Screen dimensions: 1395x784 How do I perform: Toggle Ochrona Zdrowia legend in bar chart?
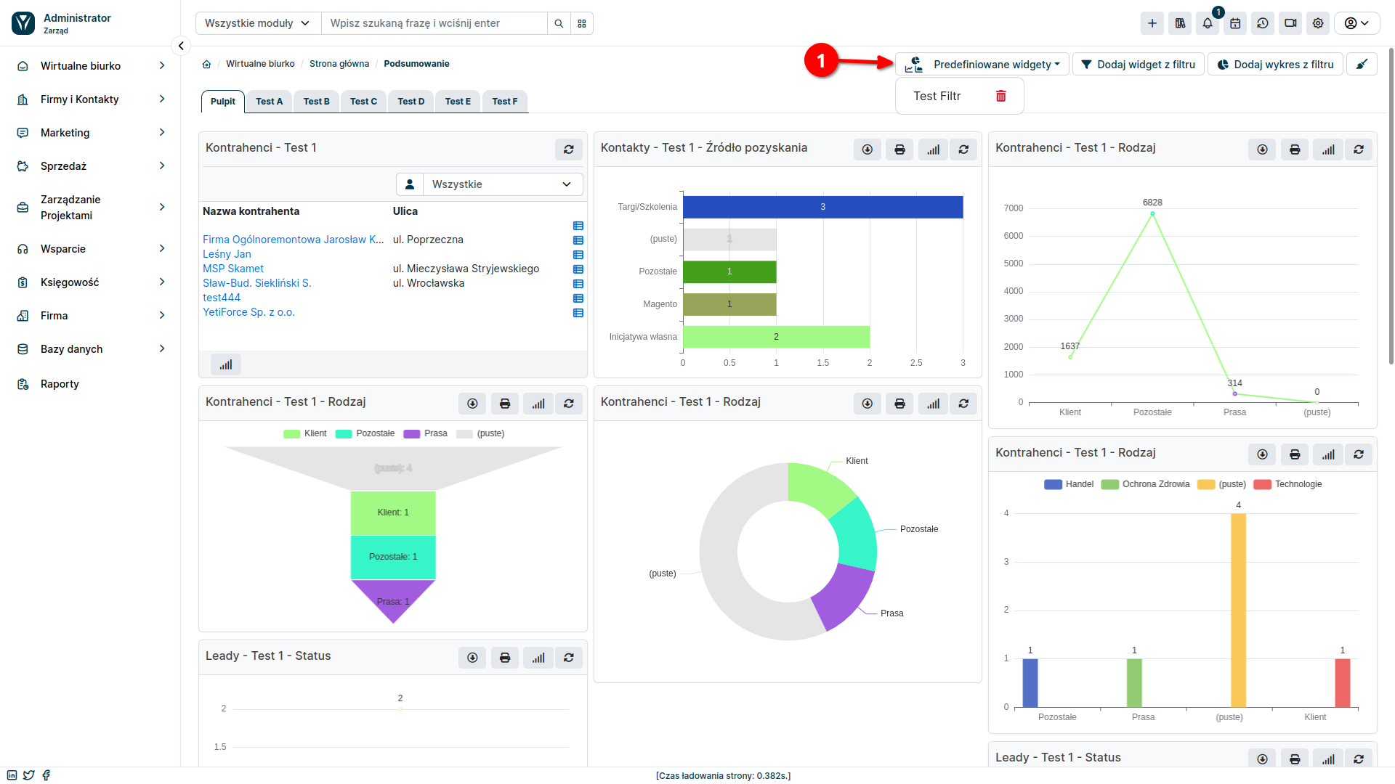pyautogui.click(x=1145, y=484)
